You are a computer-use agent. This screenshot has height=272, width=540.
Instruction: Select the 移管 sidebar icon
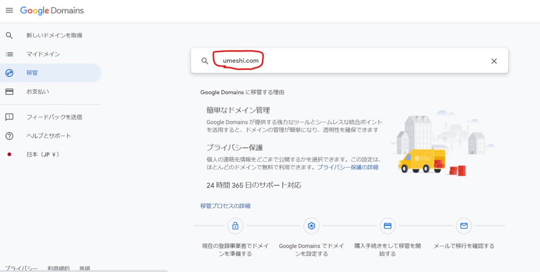[x=9, y=72]
